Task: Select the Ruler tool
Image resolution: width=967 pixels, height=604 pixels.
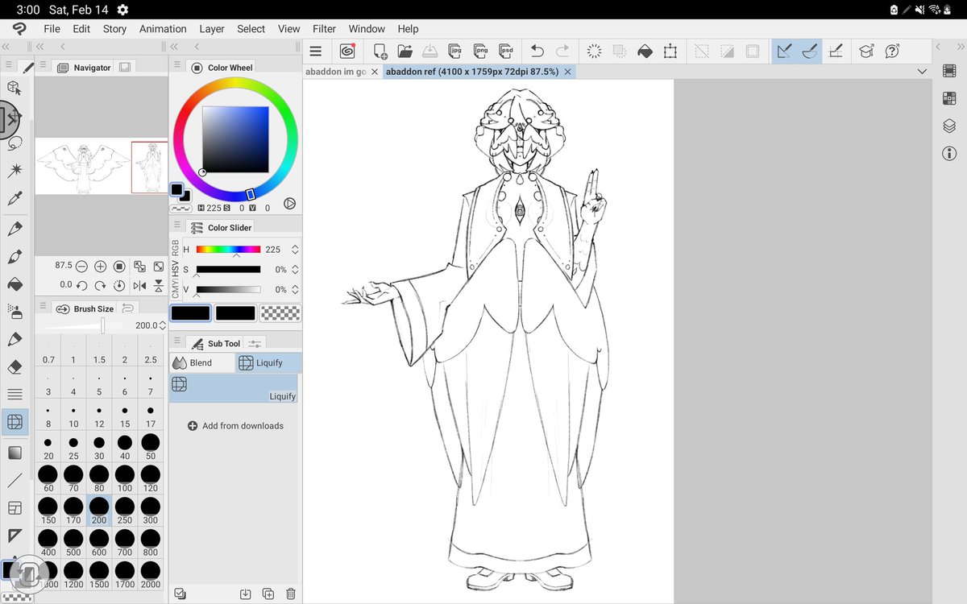Action: [x=14, y=536]
